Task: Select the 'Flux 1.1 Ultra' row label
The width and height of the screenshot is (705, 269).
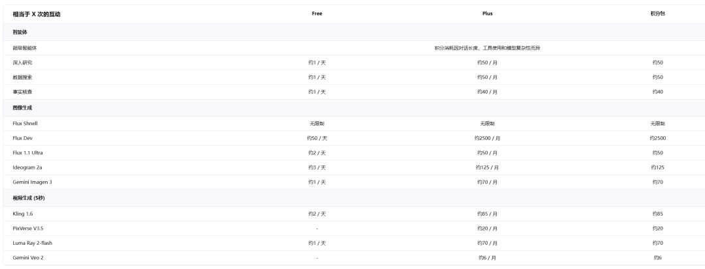Action: point(28,153)
